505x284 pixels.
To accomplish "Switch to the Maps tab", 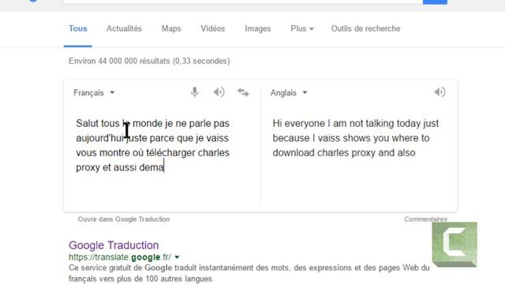I will click(x=171, y=28).
